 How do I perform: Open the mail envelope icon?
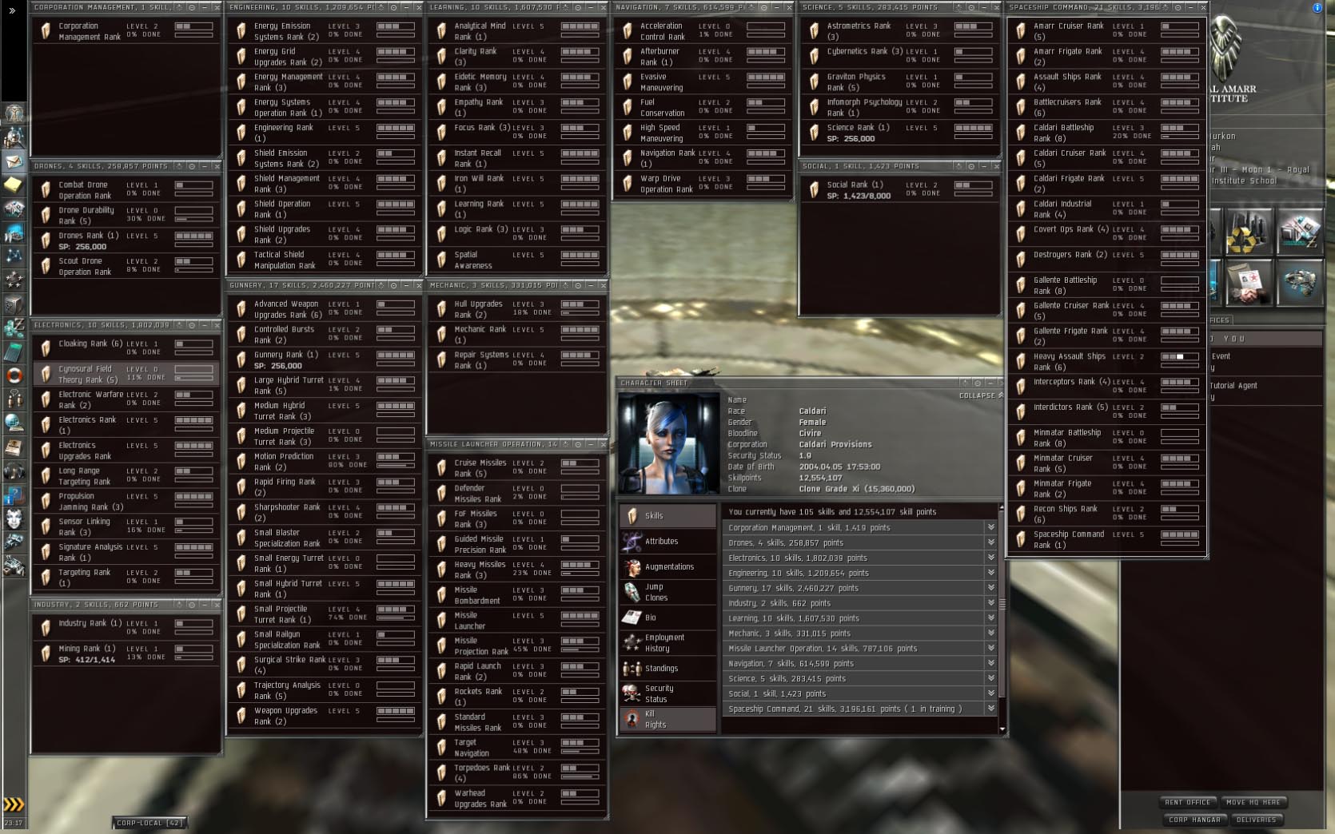point(14,161)
